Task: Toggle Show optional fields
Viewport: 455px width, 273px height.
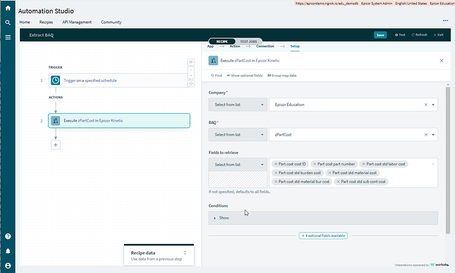Action: pyautogui.click(x=245, y=75)
